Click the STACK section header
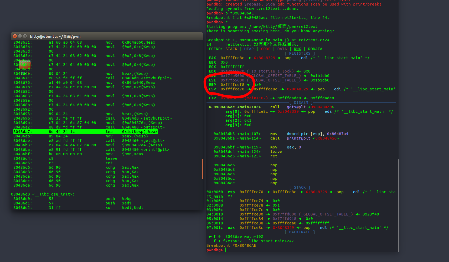The image size is (449, 262). (x=300, y=187)
